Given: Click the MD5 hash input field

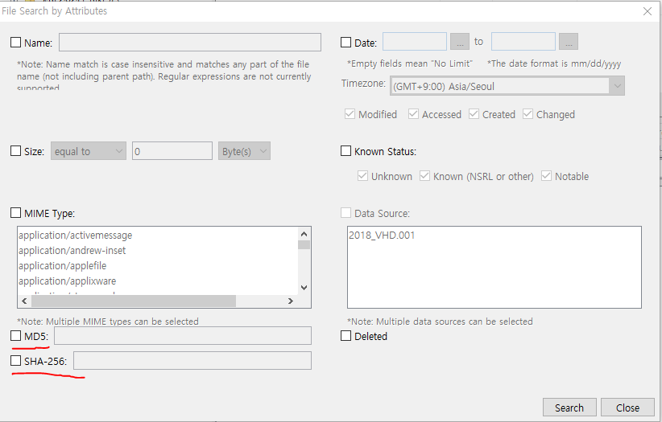Looking at the screenshot, I should point(183,335).
